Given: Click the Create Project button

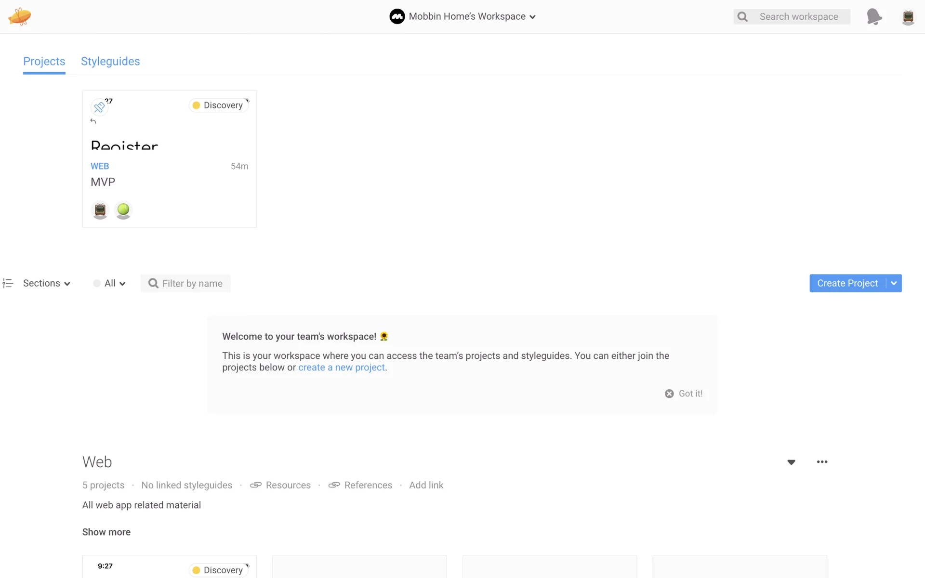Looking at the screenshot, I should point(847,283).
